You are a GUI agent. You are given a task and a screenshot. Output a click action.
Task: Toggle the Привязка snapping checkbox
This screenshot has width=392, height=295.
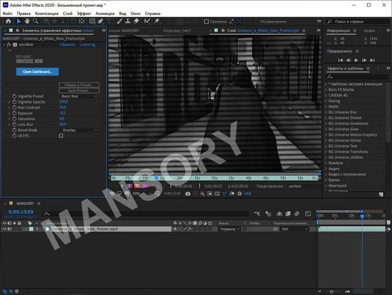click(205, 21)
